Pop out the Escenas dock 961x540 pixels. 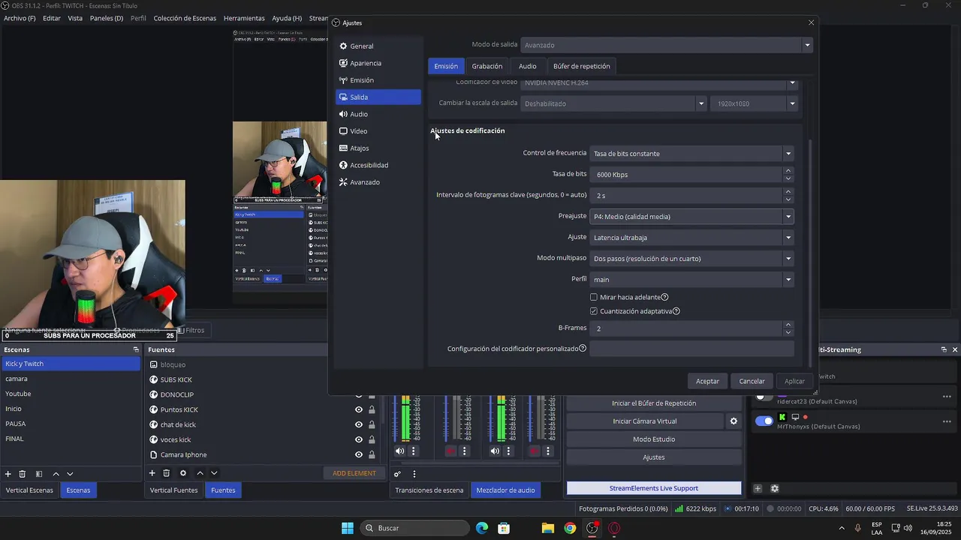136,349
